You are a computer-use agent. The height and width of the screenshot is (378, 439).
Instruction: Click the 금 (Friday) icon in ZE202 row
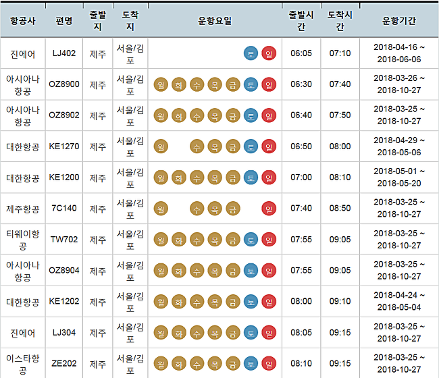coord(233,364)
